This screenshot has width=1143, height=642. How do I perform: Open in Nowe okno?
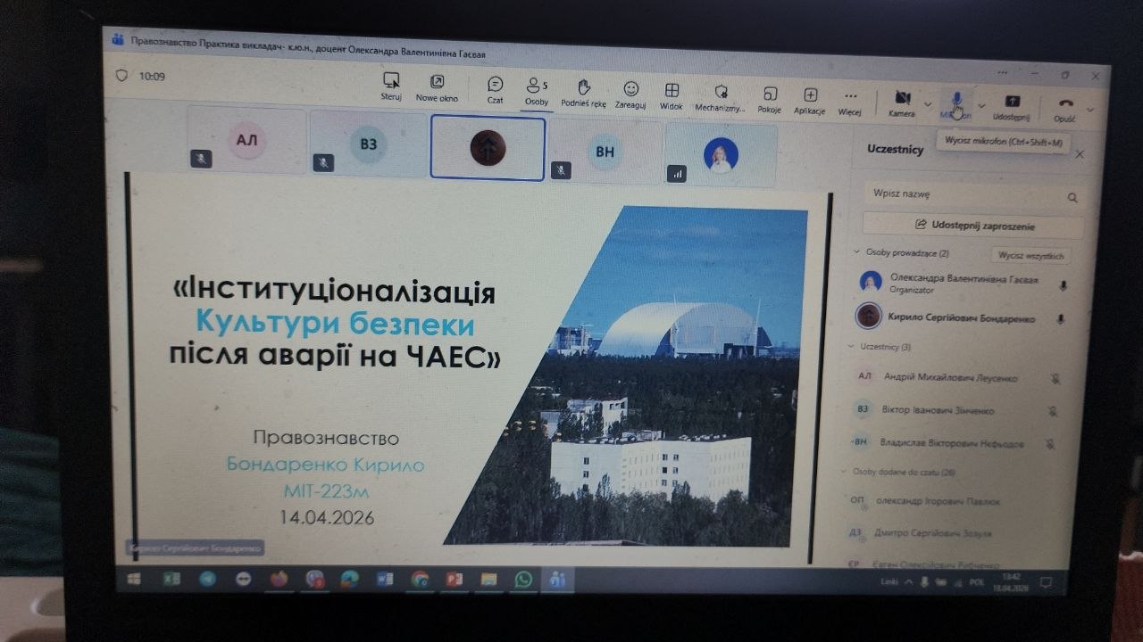(437, 86)
